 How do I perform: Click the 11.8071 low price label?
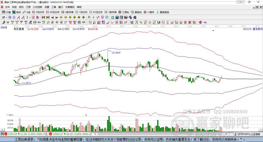(x=27, y=83)
